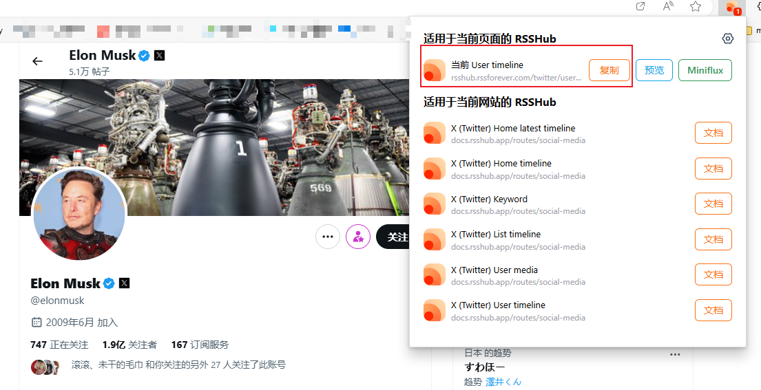
Task: Click 2009年6月 加入 join date text
Action: tap(82, 322)
